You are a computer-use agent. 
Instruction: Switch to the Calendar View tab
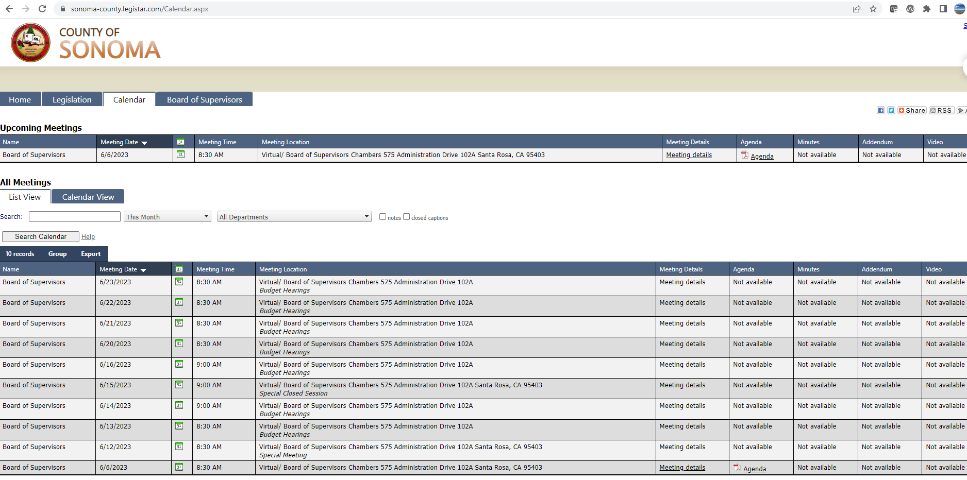(88, 197)
